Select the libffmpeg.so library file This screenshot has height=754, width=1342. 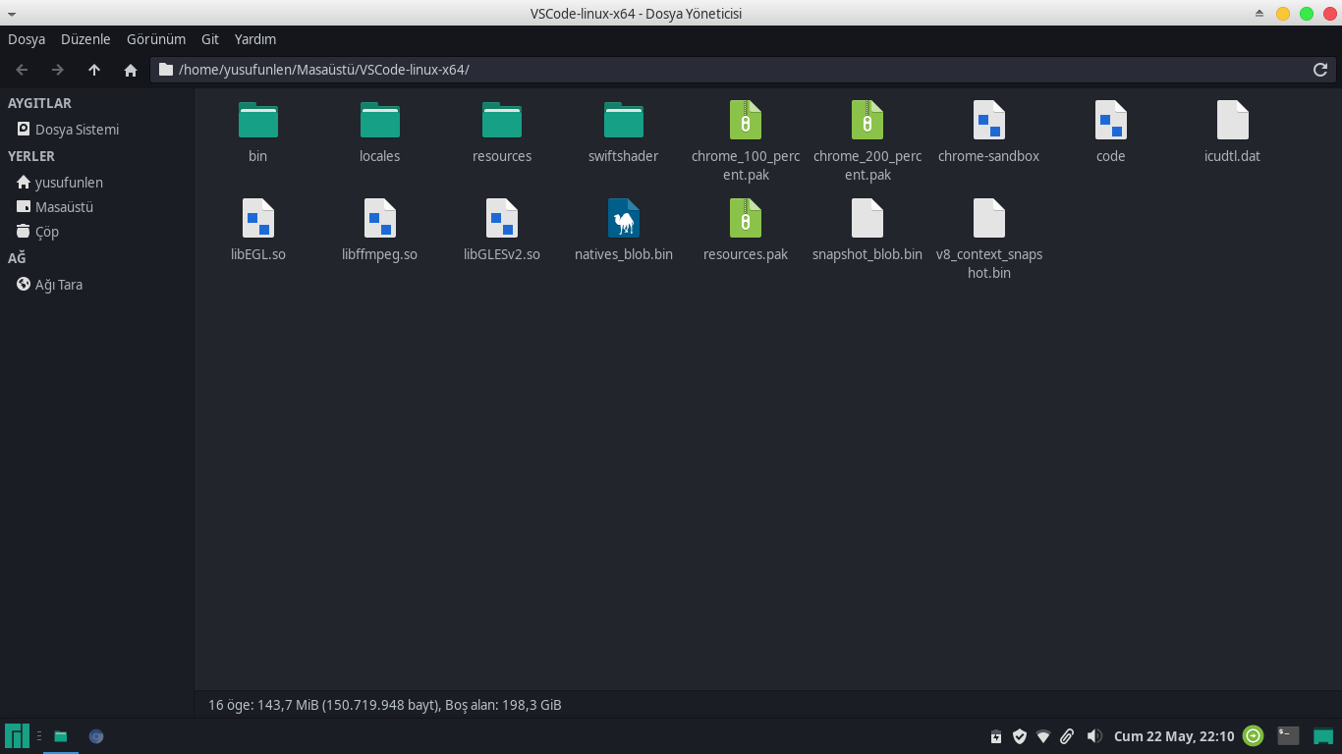(380, 218)
